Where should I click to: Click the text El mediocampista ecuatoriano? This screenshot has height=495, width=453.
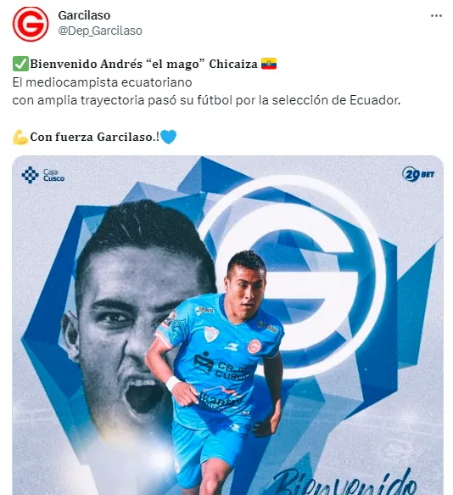102,82
